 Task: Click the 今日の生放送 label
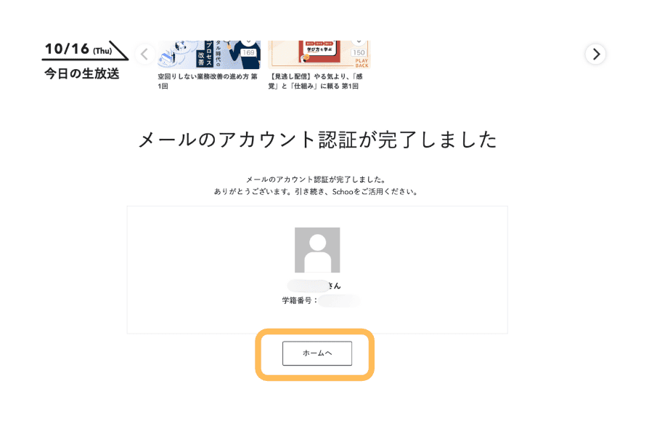[82, 73]
